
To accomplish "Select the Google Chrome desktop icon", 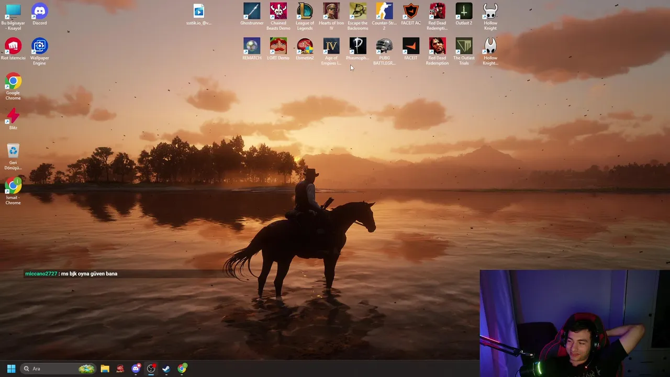I will click(x=13, y=86).
